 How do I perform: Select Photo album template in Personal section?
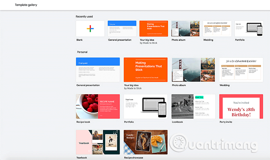point(193,69)
